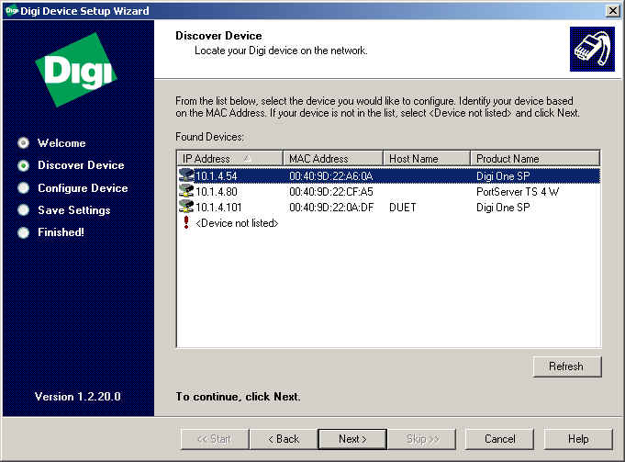Click the Save Settings step bullet
Image resolution: width=625 pixels, height=462 pixels.
[x=24, y=209]
